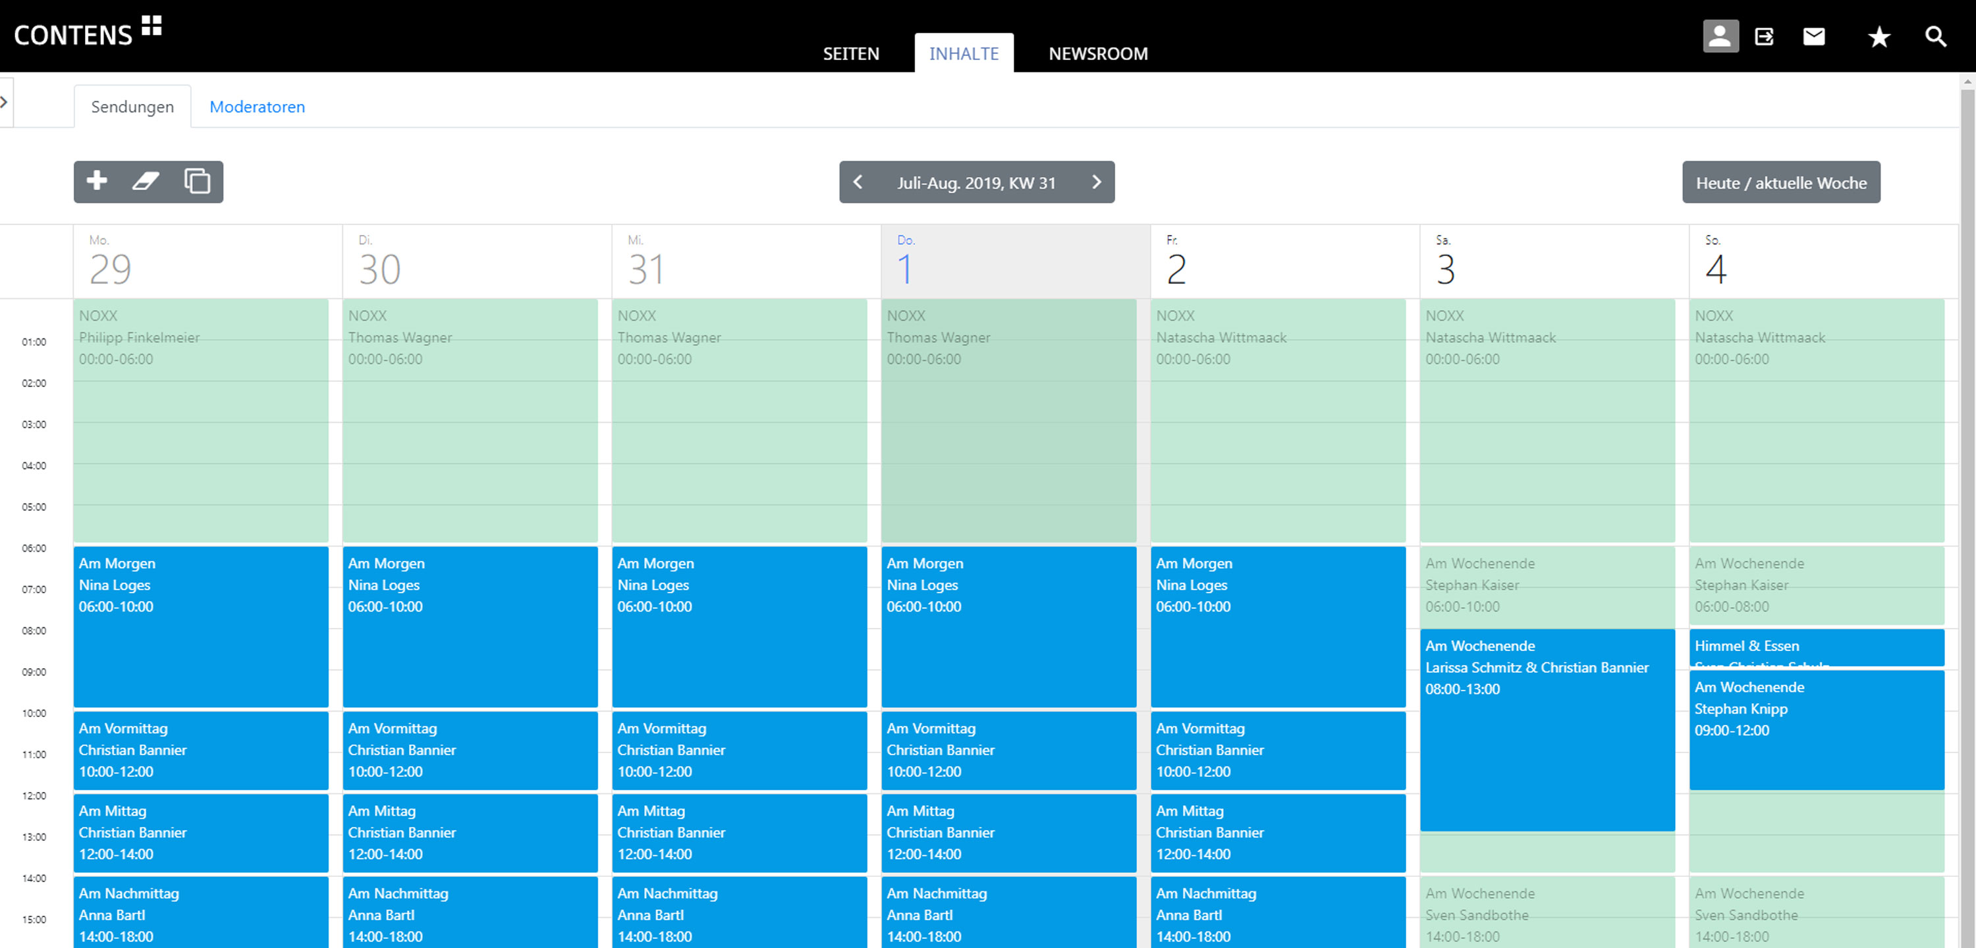
Task: Click the favorites star icon
Action: (x=1879, y=36)
